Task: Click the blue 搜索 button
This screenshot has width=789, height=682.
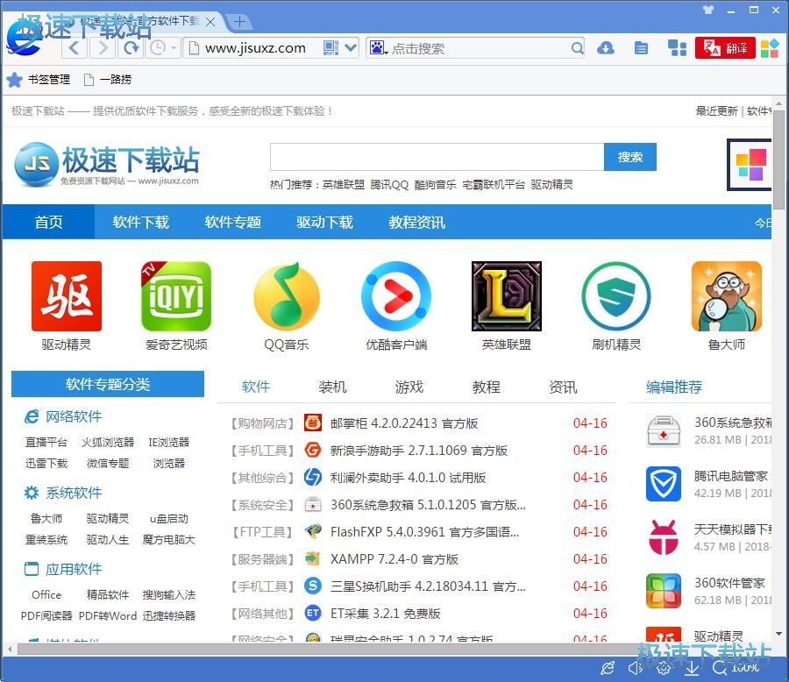Action: pos(630,157)
